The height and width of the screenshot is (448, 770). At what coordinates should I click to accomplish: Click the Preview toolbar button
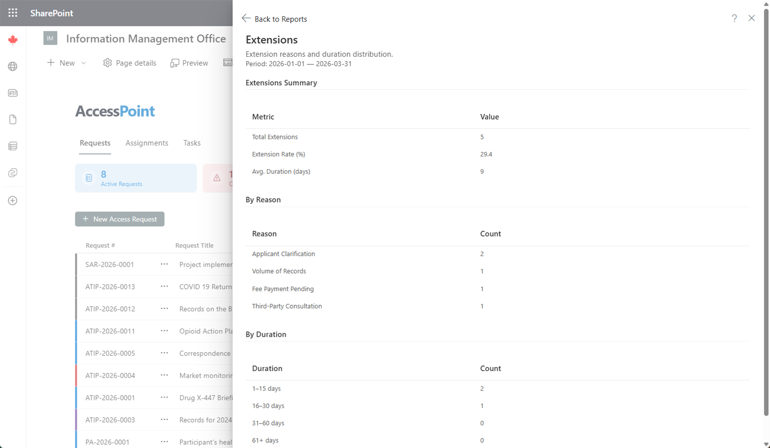click(189, 63)
